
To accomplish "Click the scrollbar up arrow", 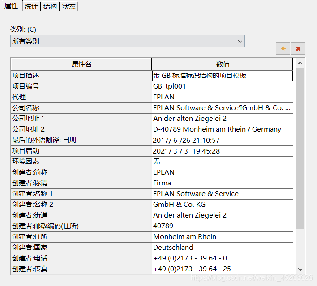I will point(300,64).
